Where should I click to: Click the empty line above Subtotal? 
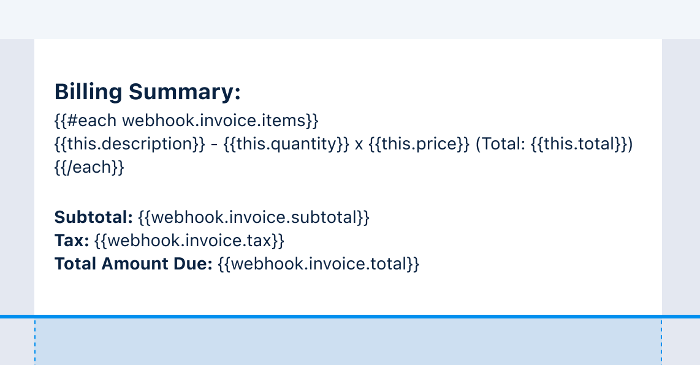[x=348, y=192]
